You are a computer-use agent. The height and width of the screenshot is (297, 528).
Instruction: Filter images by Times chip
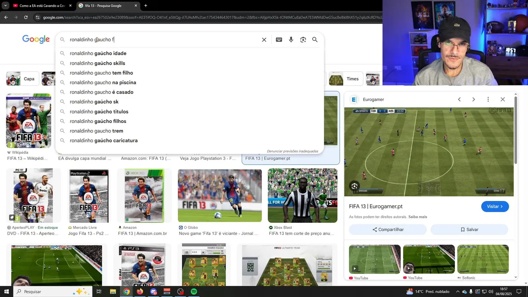click(x=346, y=79)
